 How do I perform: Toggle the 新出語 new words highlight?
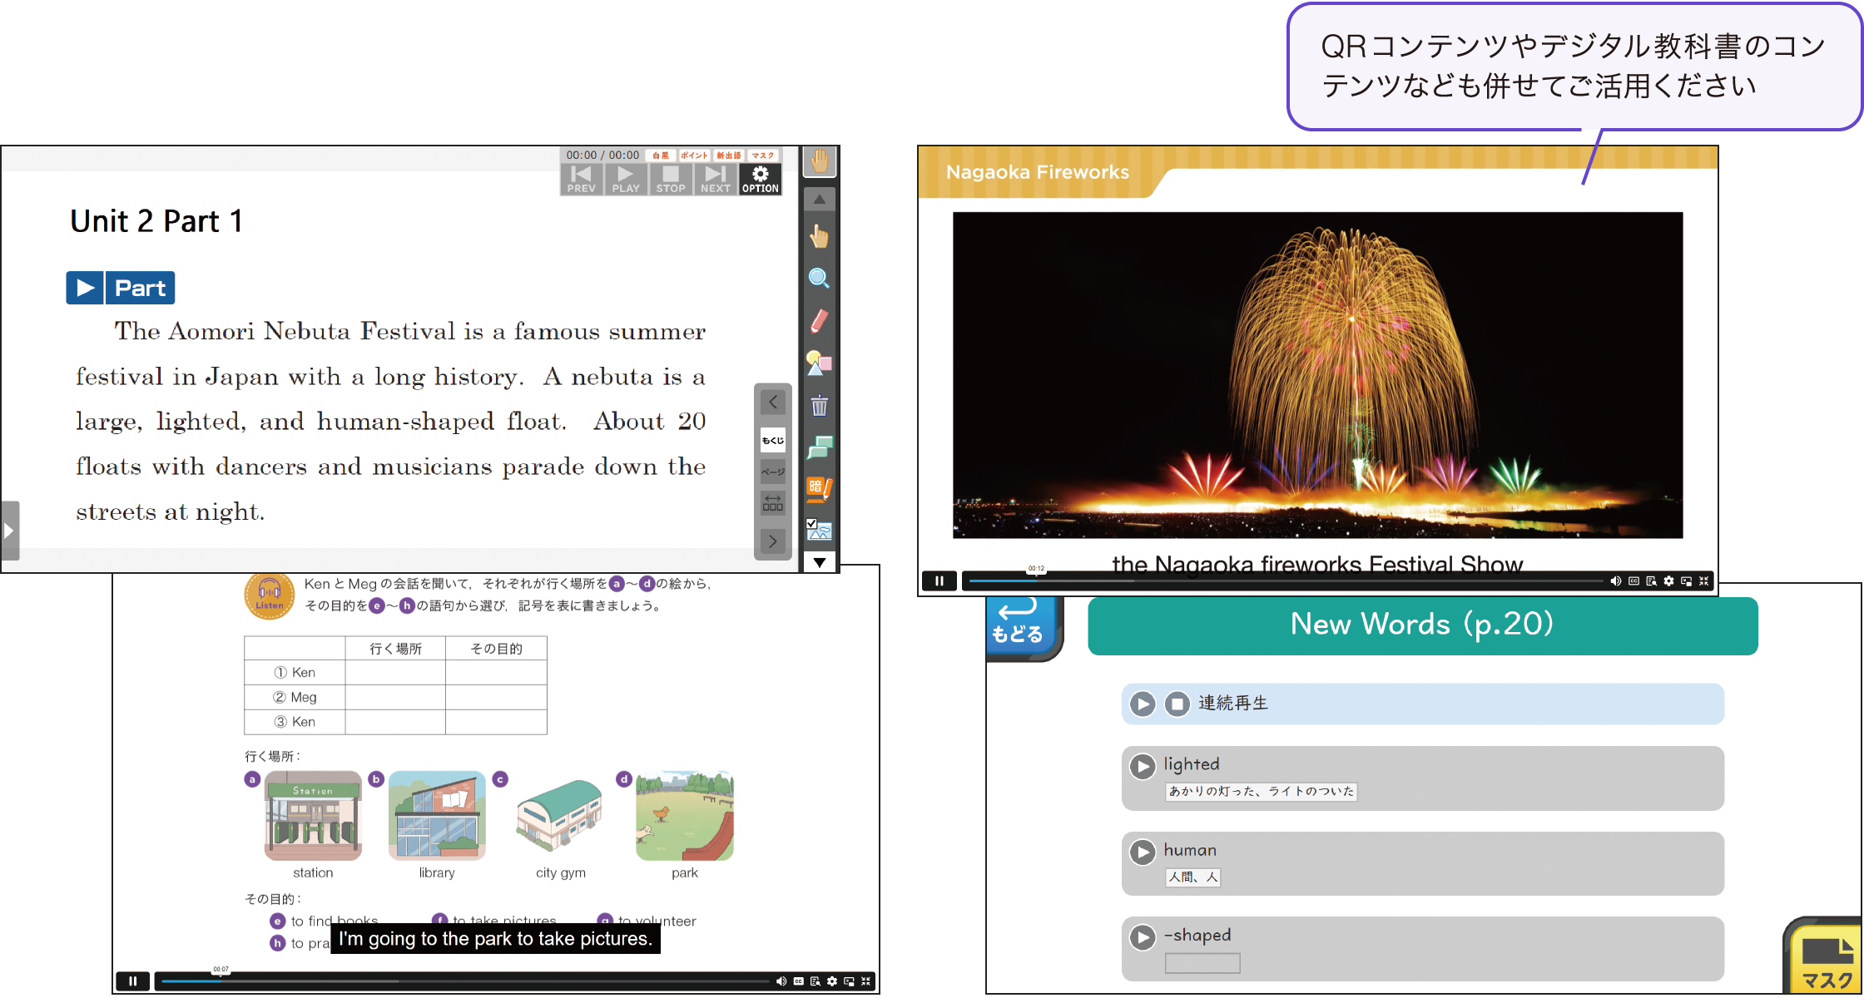729,156
